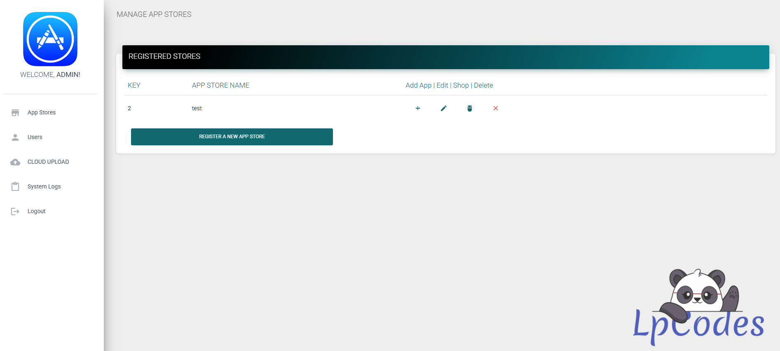This screenshot has height=351, width=780.
Task: Click the cloud icon beside CLOUD UPLOAD
Action: point(15,162)
